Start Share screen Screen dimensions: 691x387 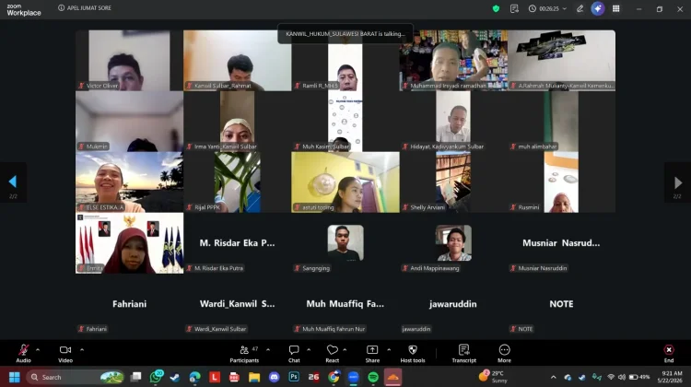pos(372,354)
